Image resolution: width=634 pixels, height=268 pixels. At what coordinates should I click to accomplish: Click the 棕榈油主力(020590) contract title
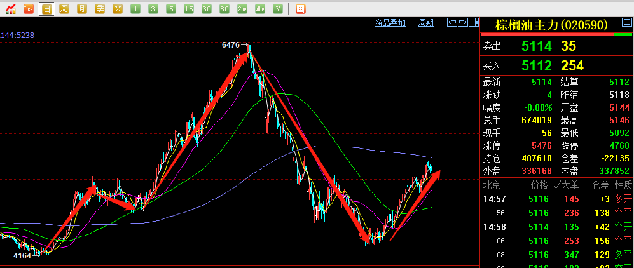click(x=551, y=25)
